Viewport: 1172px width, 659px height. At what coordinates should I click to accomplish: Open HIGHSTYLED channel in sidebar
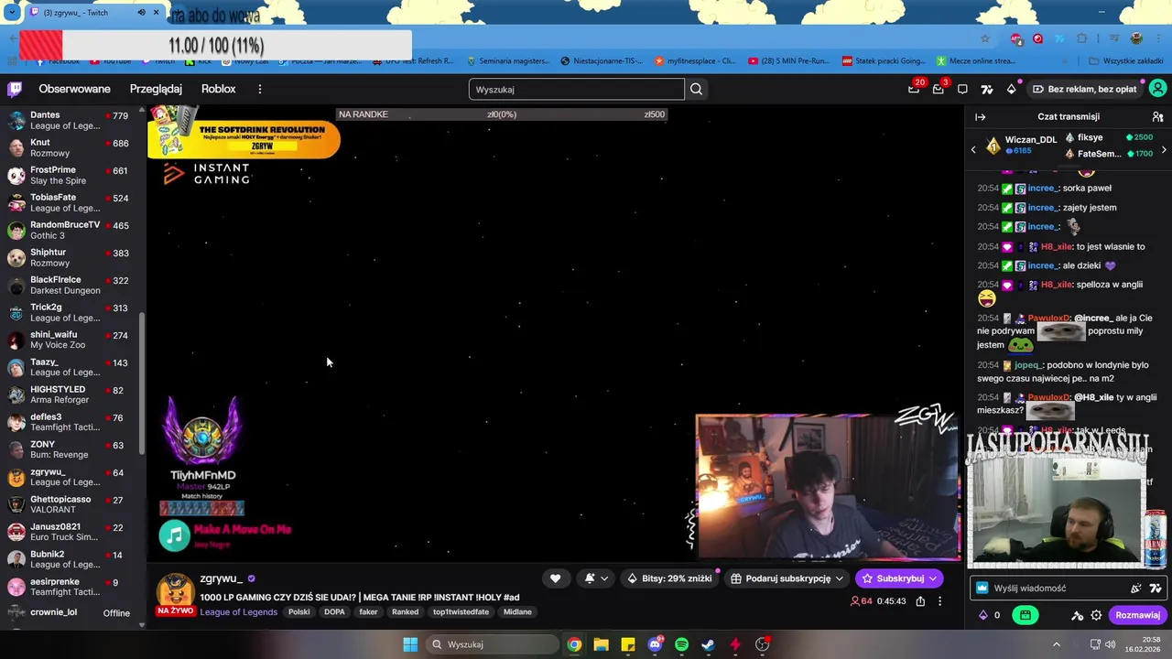70,394
